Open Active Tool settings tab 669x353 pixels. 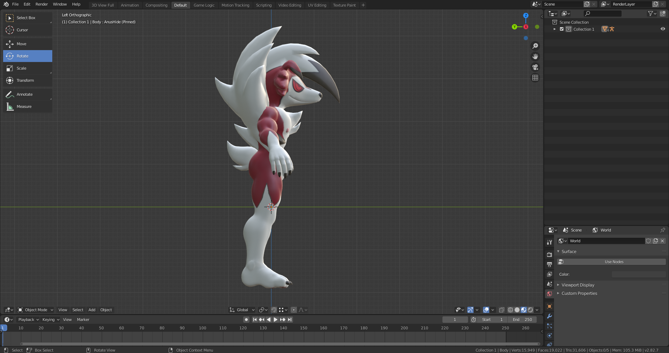(549, 242)
